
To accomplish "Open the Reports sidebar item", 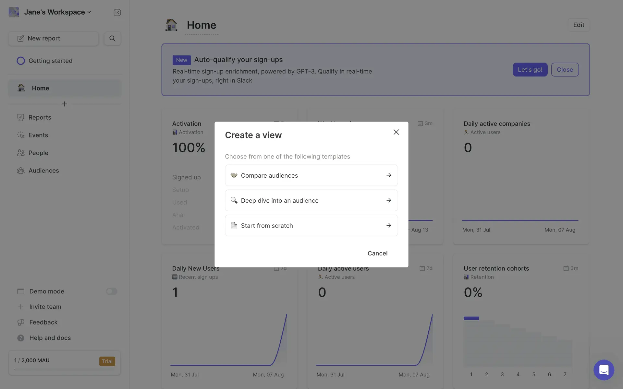I will (40, 117).
